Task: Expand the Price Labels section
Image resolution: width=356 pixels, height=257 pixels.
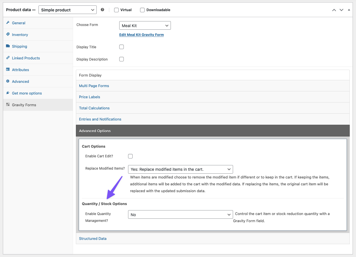Action: click(x=90, y=97)
